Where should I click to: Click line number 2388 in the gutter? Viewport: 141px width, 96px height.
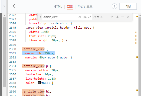[x=12, y=83]
